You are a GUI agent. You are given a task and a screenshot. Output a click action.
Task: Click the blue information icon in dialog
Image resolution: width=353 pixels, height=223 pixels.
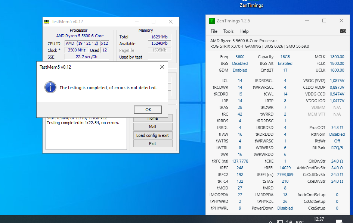pos(50,88)
